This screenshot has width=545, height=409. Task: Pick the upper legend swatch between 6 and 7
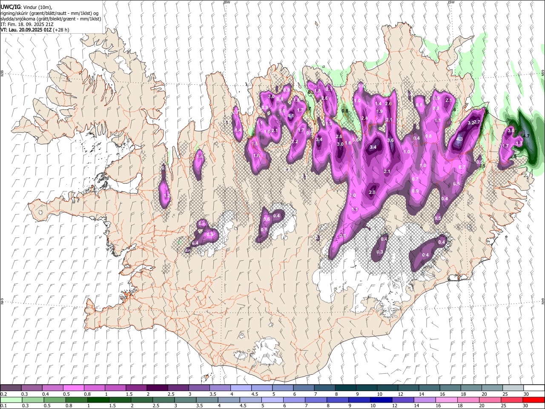[304, 388]
